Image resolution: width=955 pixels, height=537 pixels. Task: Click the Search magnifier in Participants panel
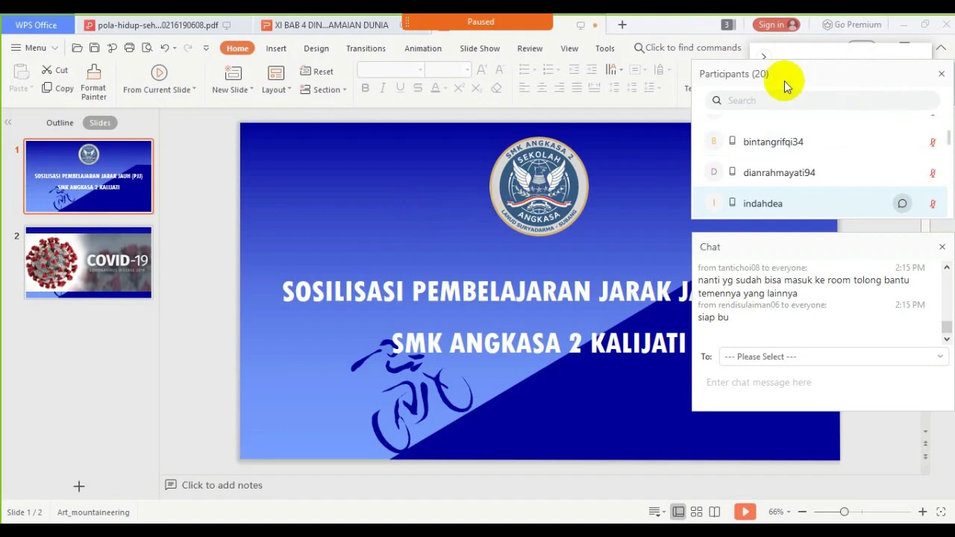pos(716,100)
